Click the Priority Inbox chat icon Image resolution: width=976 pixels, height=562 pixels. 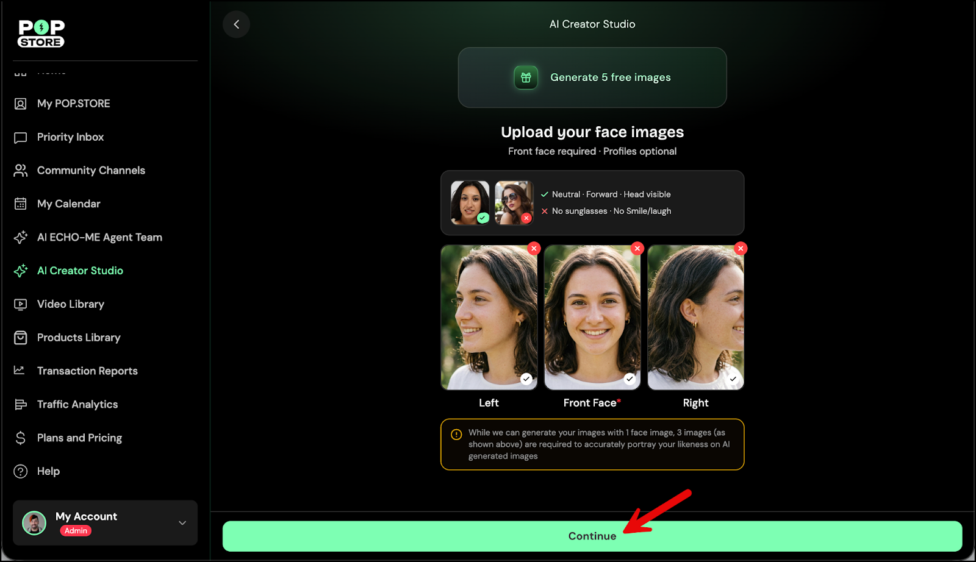tap(21, 137)
